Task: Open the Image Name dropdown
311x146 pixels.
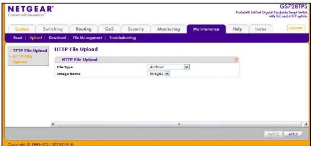Action: [x=159, y=73]
